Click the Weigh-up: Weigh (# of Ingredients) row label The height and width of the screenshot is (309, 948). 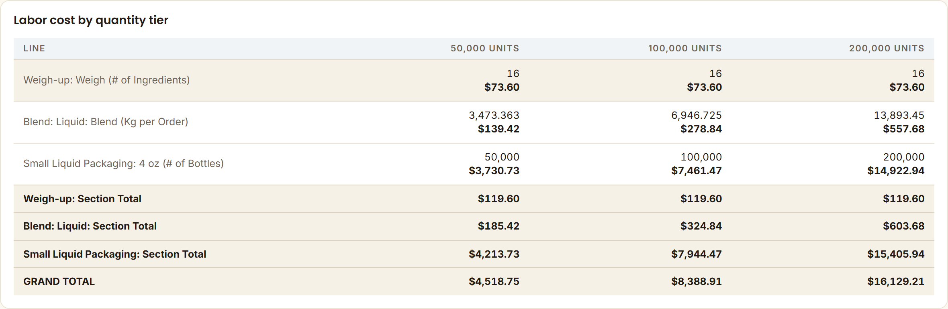pyautogui.click(x=106, y=80)
